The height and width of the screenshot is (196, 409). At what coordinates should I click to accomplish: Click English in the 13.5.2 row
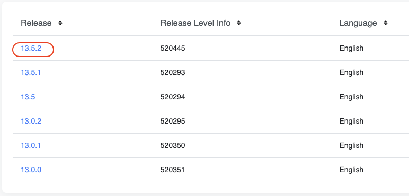click(x=351, y=49)
